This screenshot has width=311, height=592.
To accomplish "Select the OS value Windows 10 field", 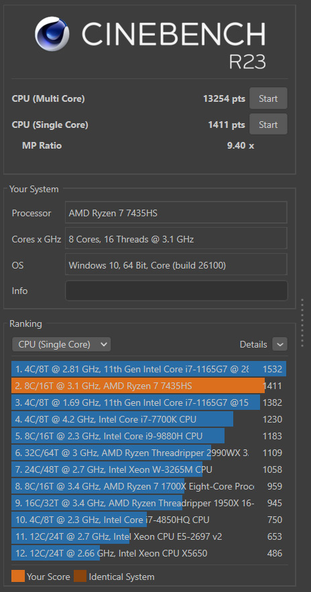I will [176, 265].
